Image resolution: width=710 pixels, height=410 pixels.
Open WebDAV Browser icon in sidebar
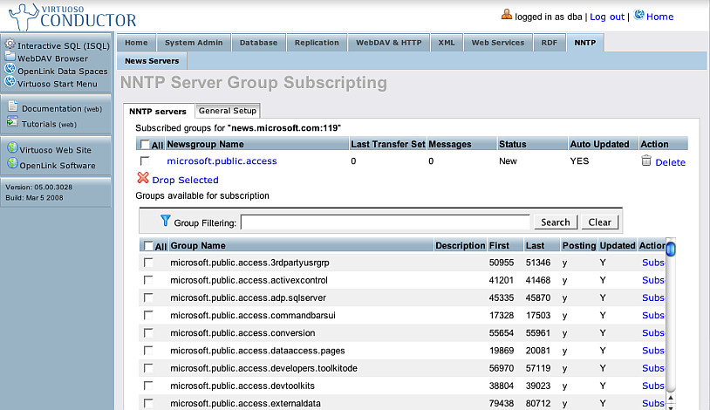tap(10, 58)
